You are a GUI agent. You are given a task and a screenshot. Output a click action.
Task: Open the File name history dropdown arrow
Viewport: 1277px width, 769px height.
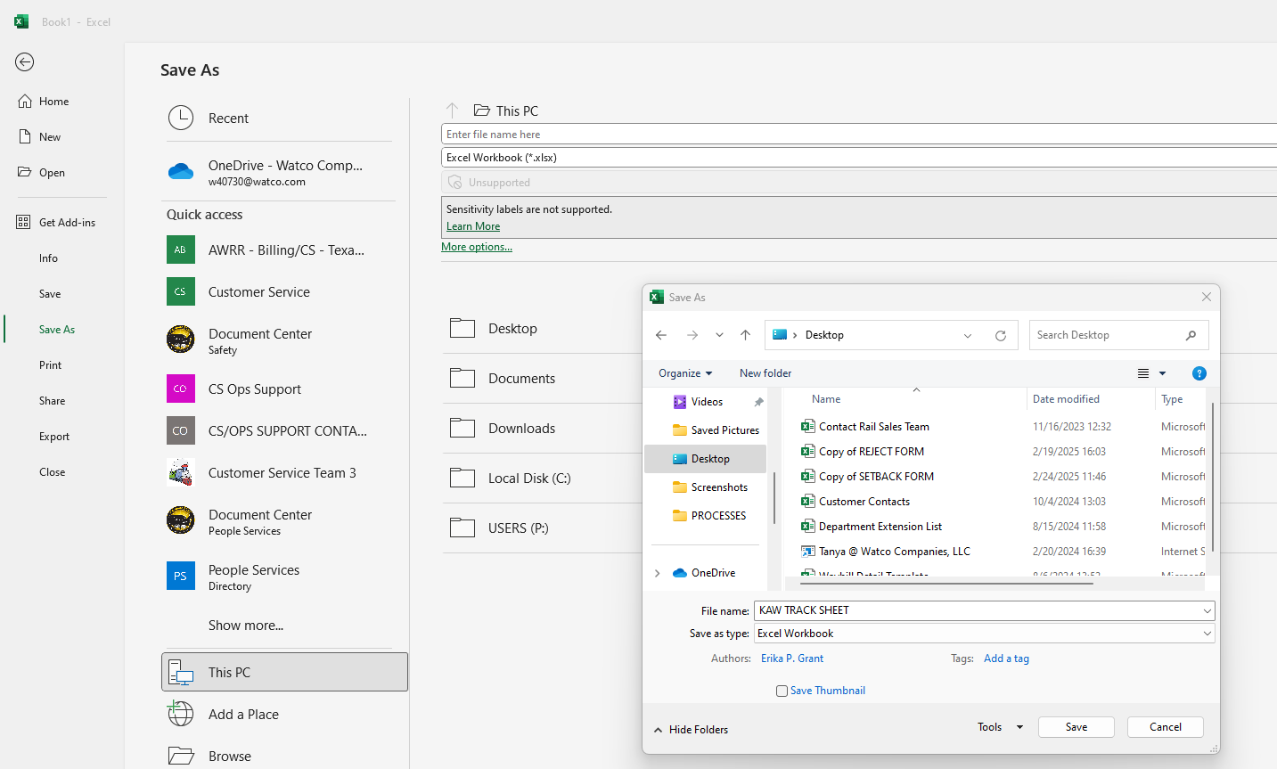point(1207,610)
